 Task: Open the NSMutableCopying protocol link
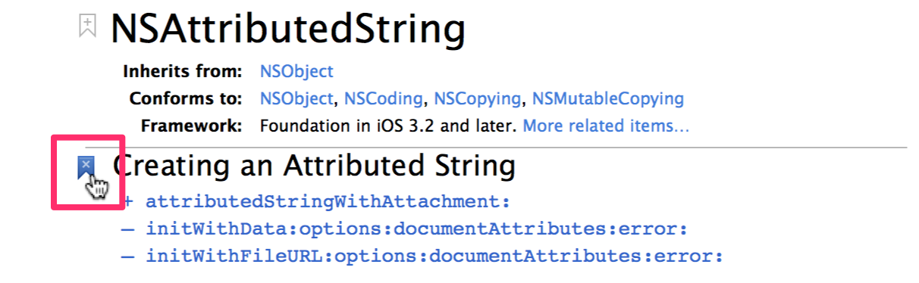pos(607,98)
